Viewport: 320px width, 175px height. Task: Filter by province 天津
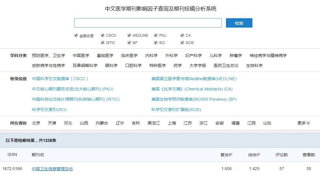[52, 123]
